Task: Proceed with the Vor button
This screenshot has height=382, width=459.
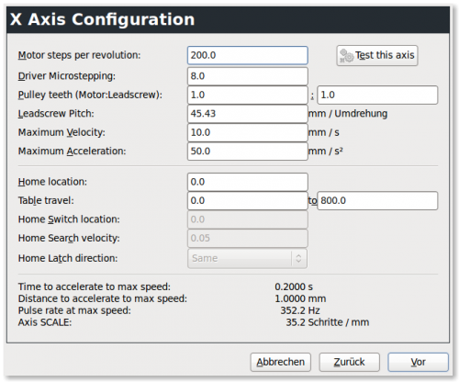Action: click(419, 362)
